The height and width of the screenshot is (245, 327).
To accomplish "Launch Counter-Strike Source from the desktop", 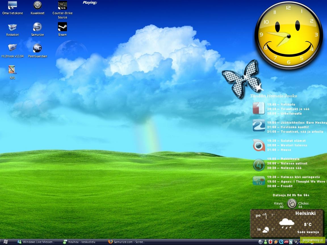I will (62, 10).
